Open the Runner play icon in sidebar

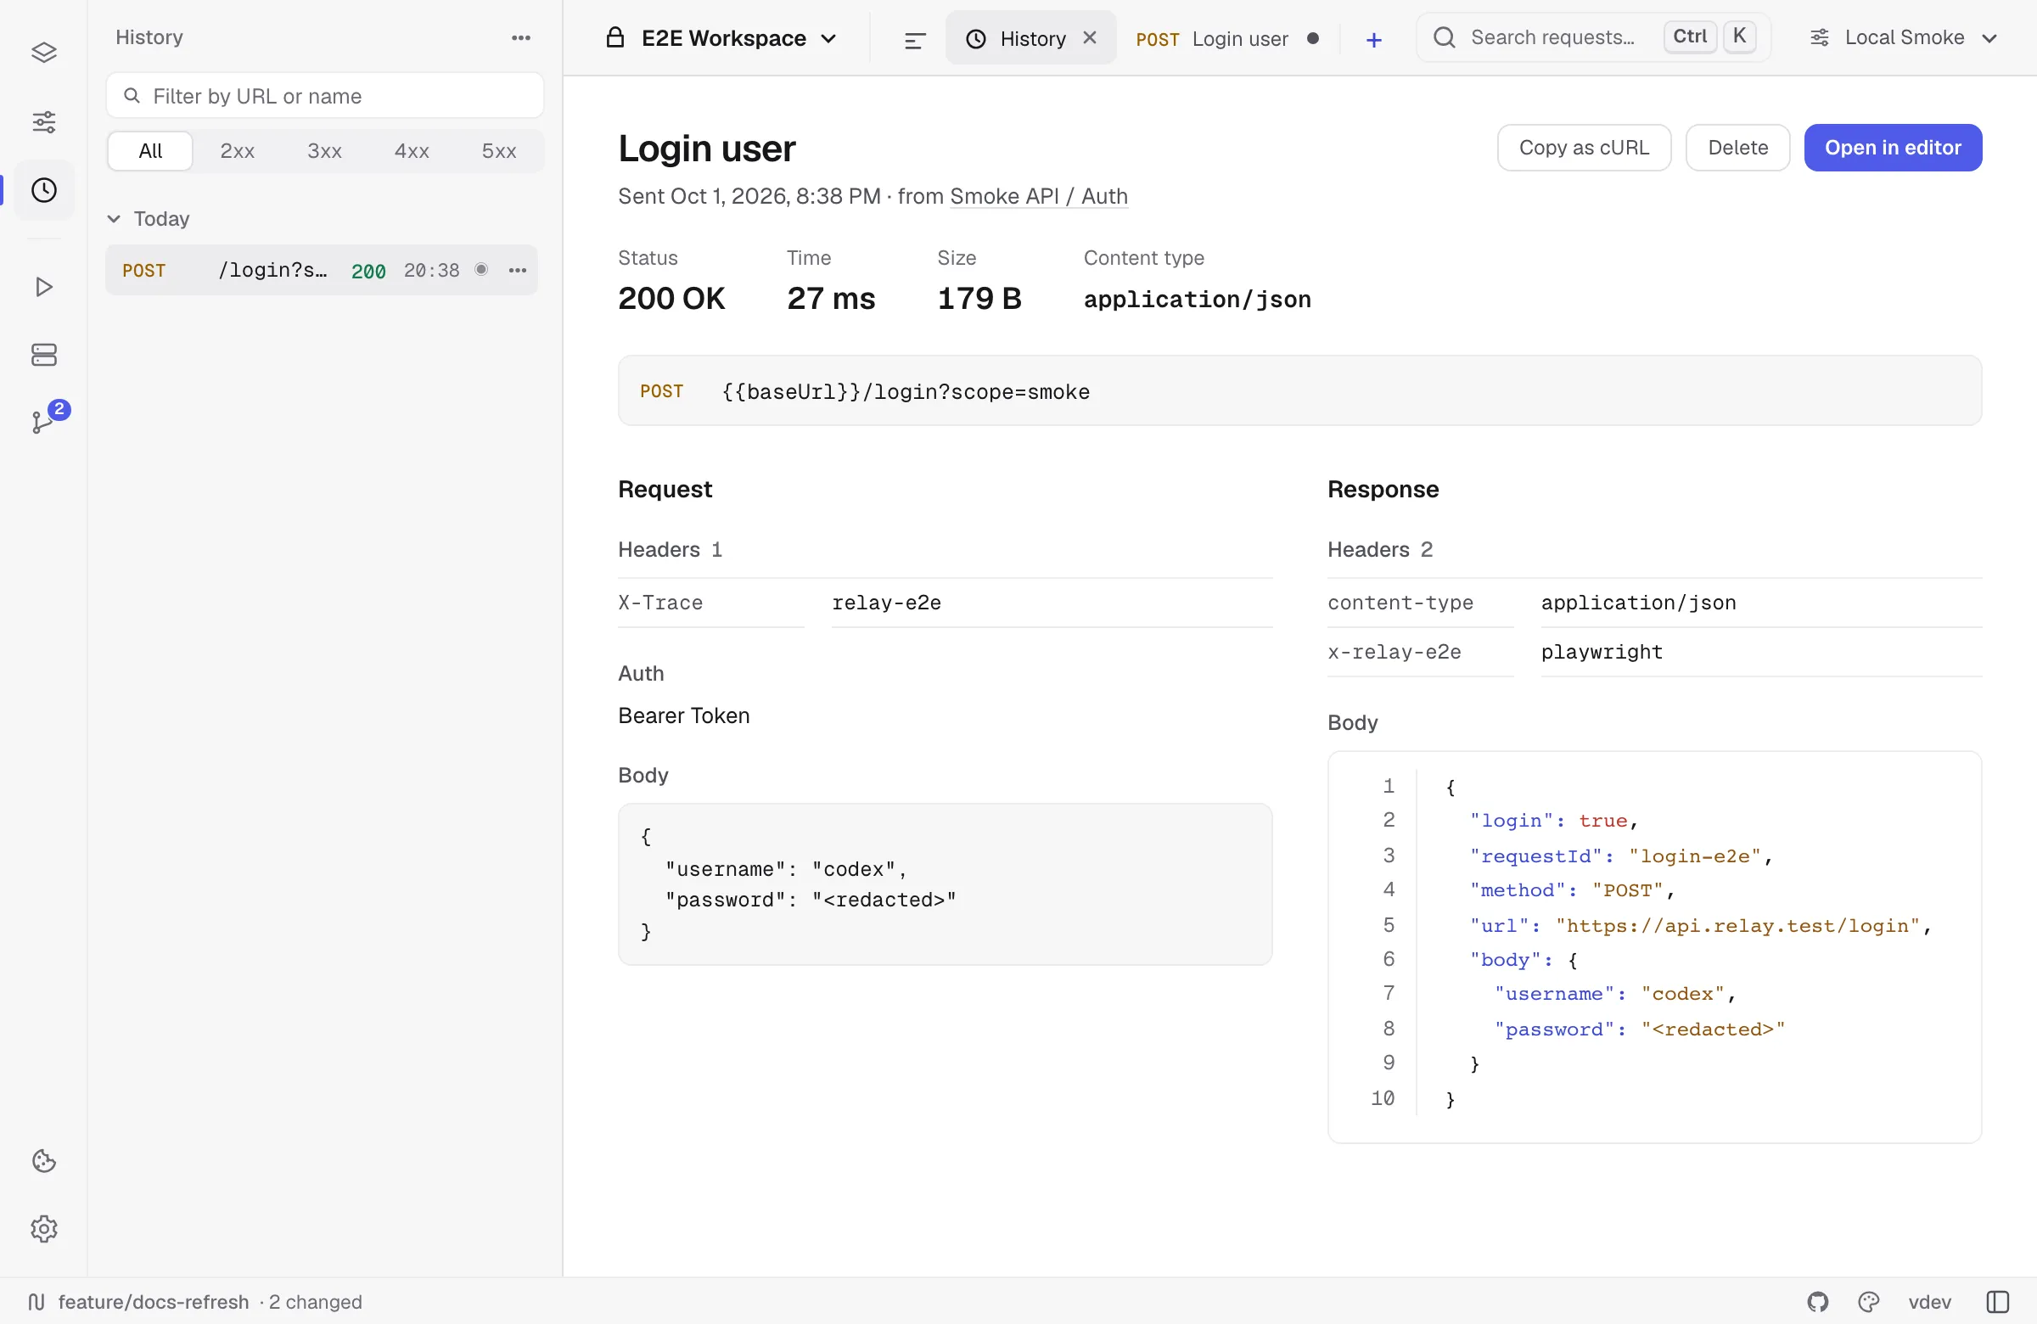pos(43,287)
